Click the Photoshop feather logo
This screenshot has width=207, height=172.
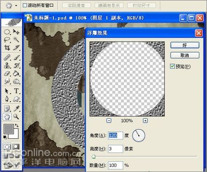[x=11, y=22]
